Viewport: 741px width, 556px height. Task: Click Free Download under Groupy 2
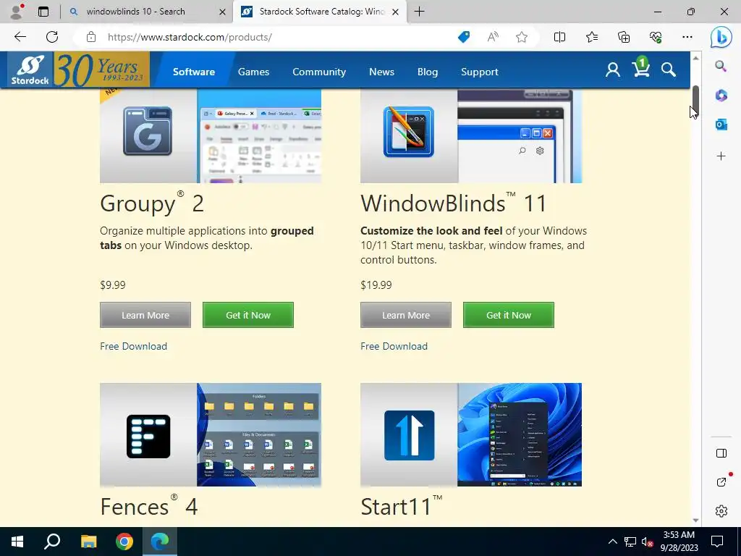[133, 346]
